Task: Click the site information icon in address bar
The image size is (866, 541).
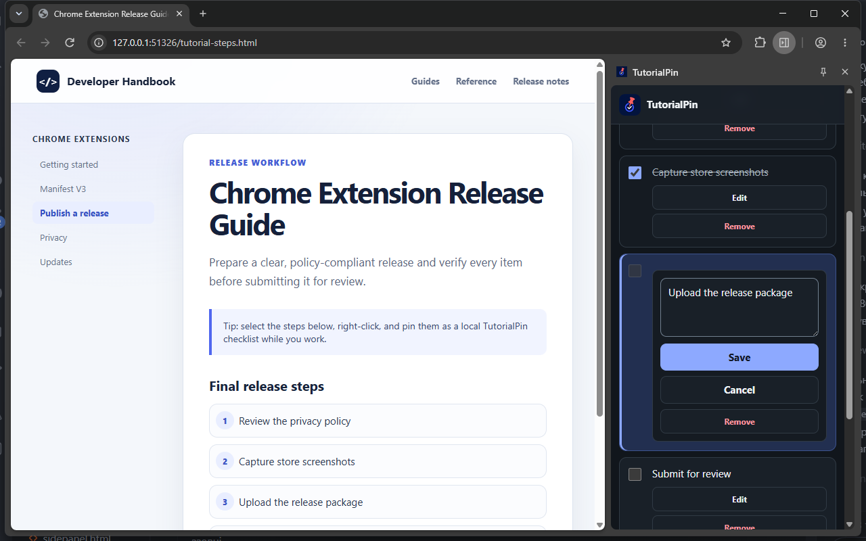Action: [x=99, y=43]
